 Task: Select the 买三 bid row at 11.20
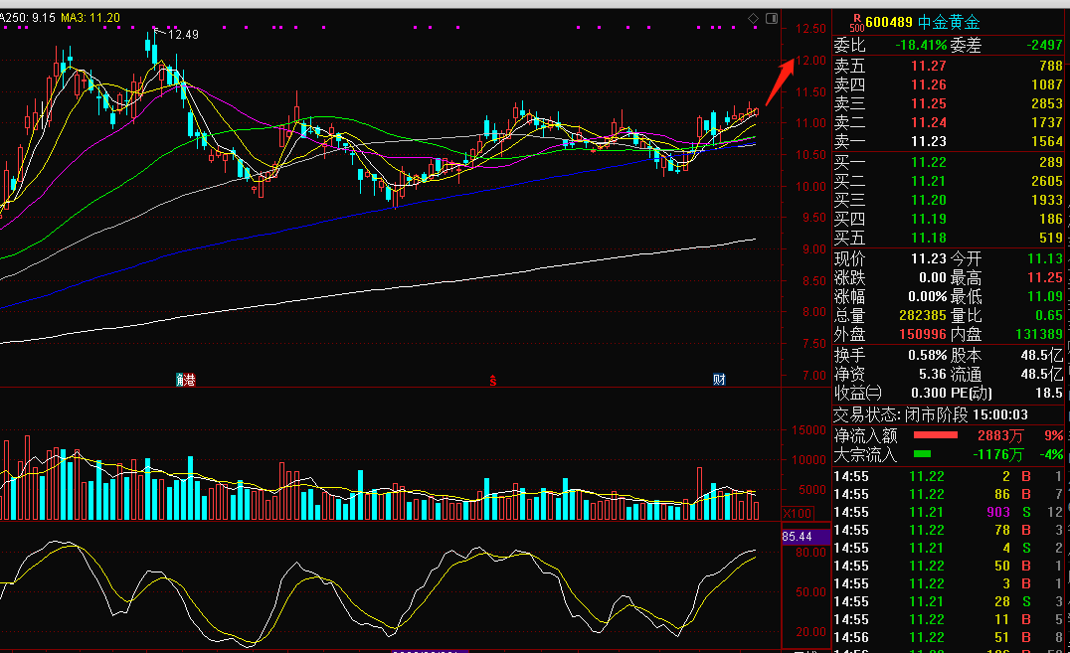(949, 200)
